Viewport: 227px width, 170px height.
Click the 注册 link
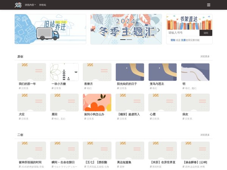[x=183, y=40]
